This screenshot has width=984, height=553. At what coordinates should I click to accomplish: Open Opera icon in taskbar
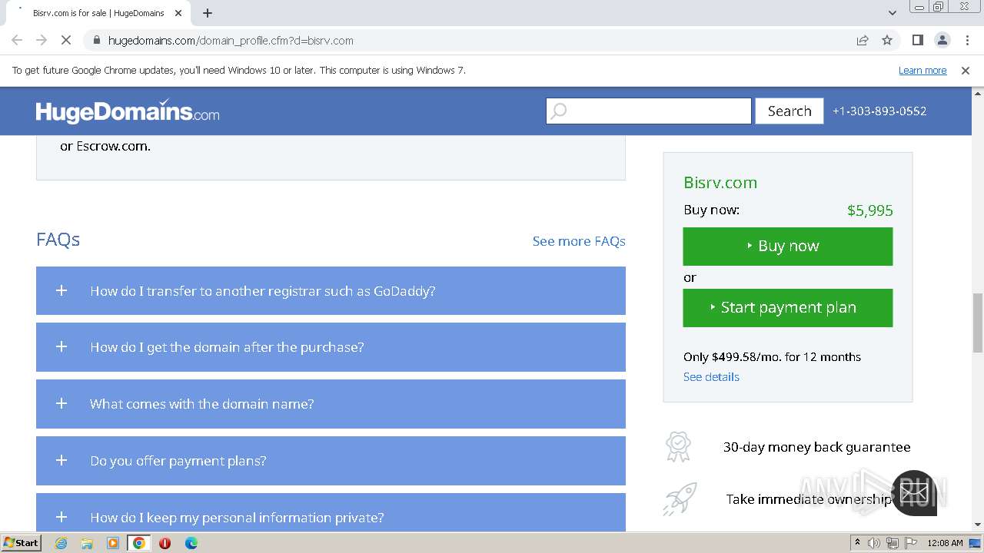pos(165,543)
